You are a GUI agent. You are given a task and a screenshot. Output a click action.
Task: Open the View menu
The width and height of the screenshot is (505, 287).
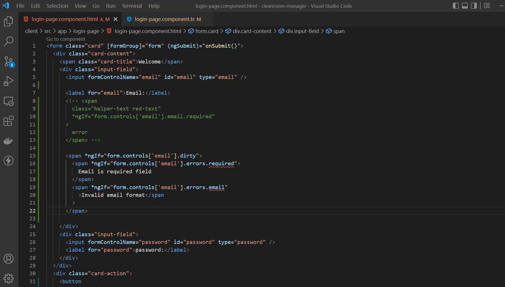click(80, 6)
